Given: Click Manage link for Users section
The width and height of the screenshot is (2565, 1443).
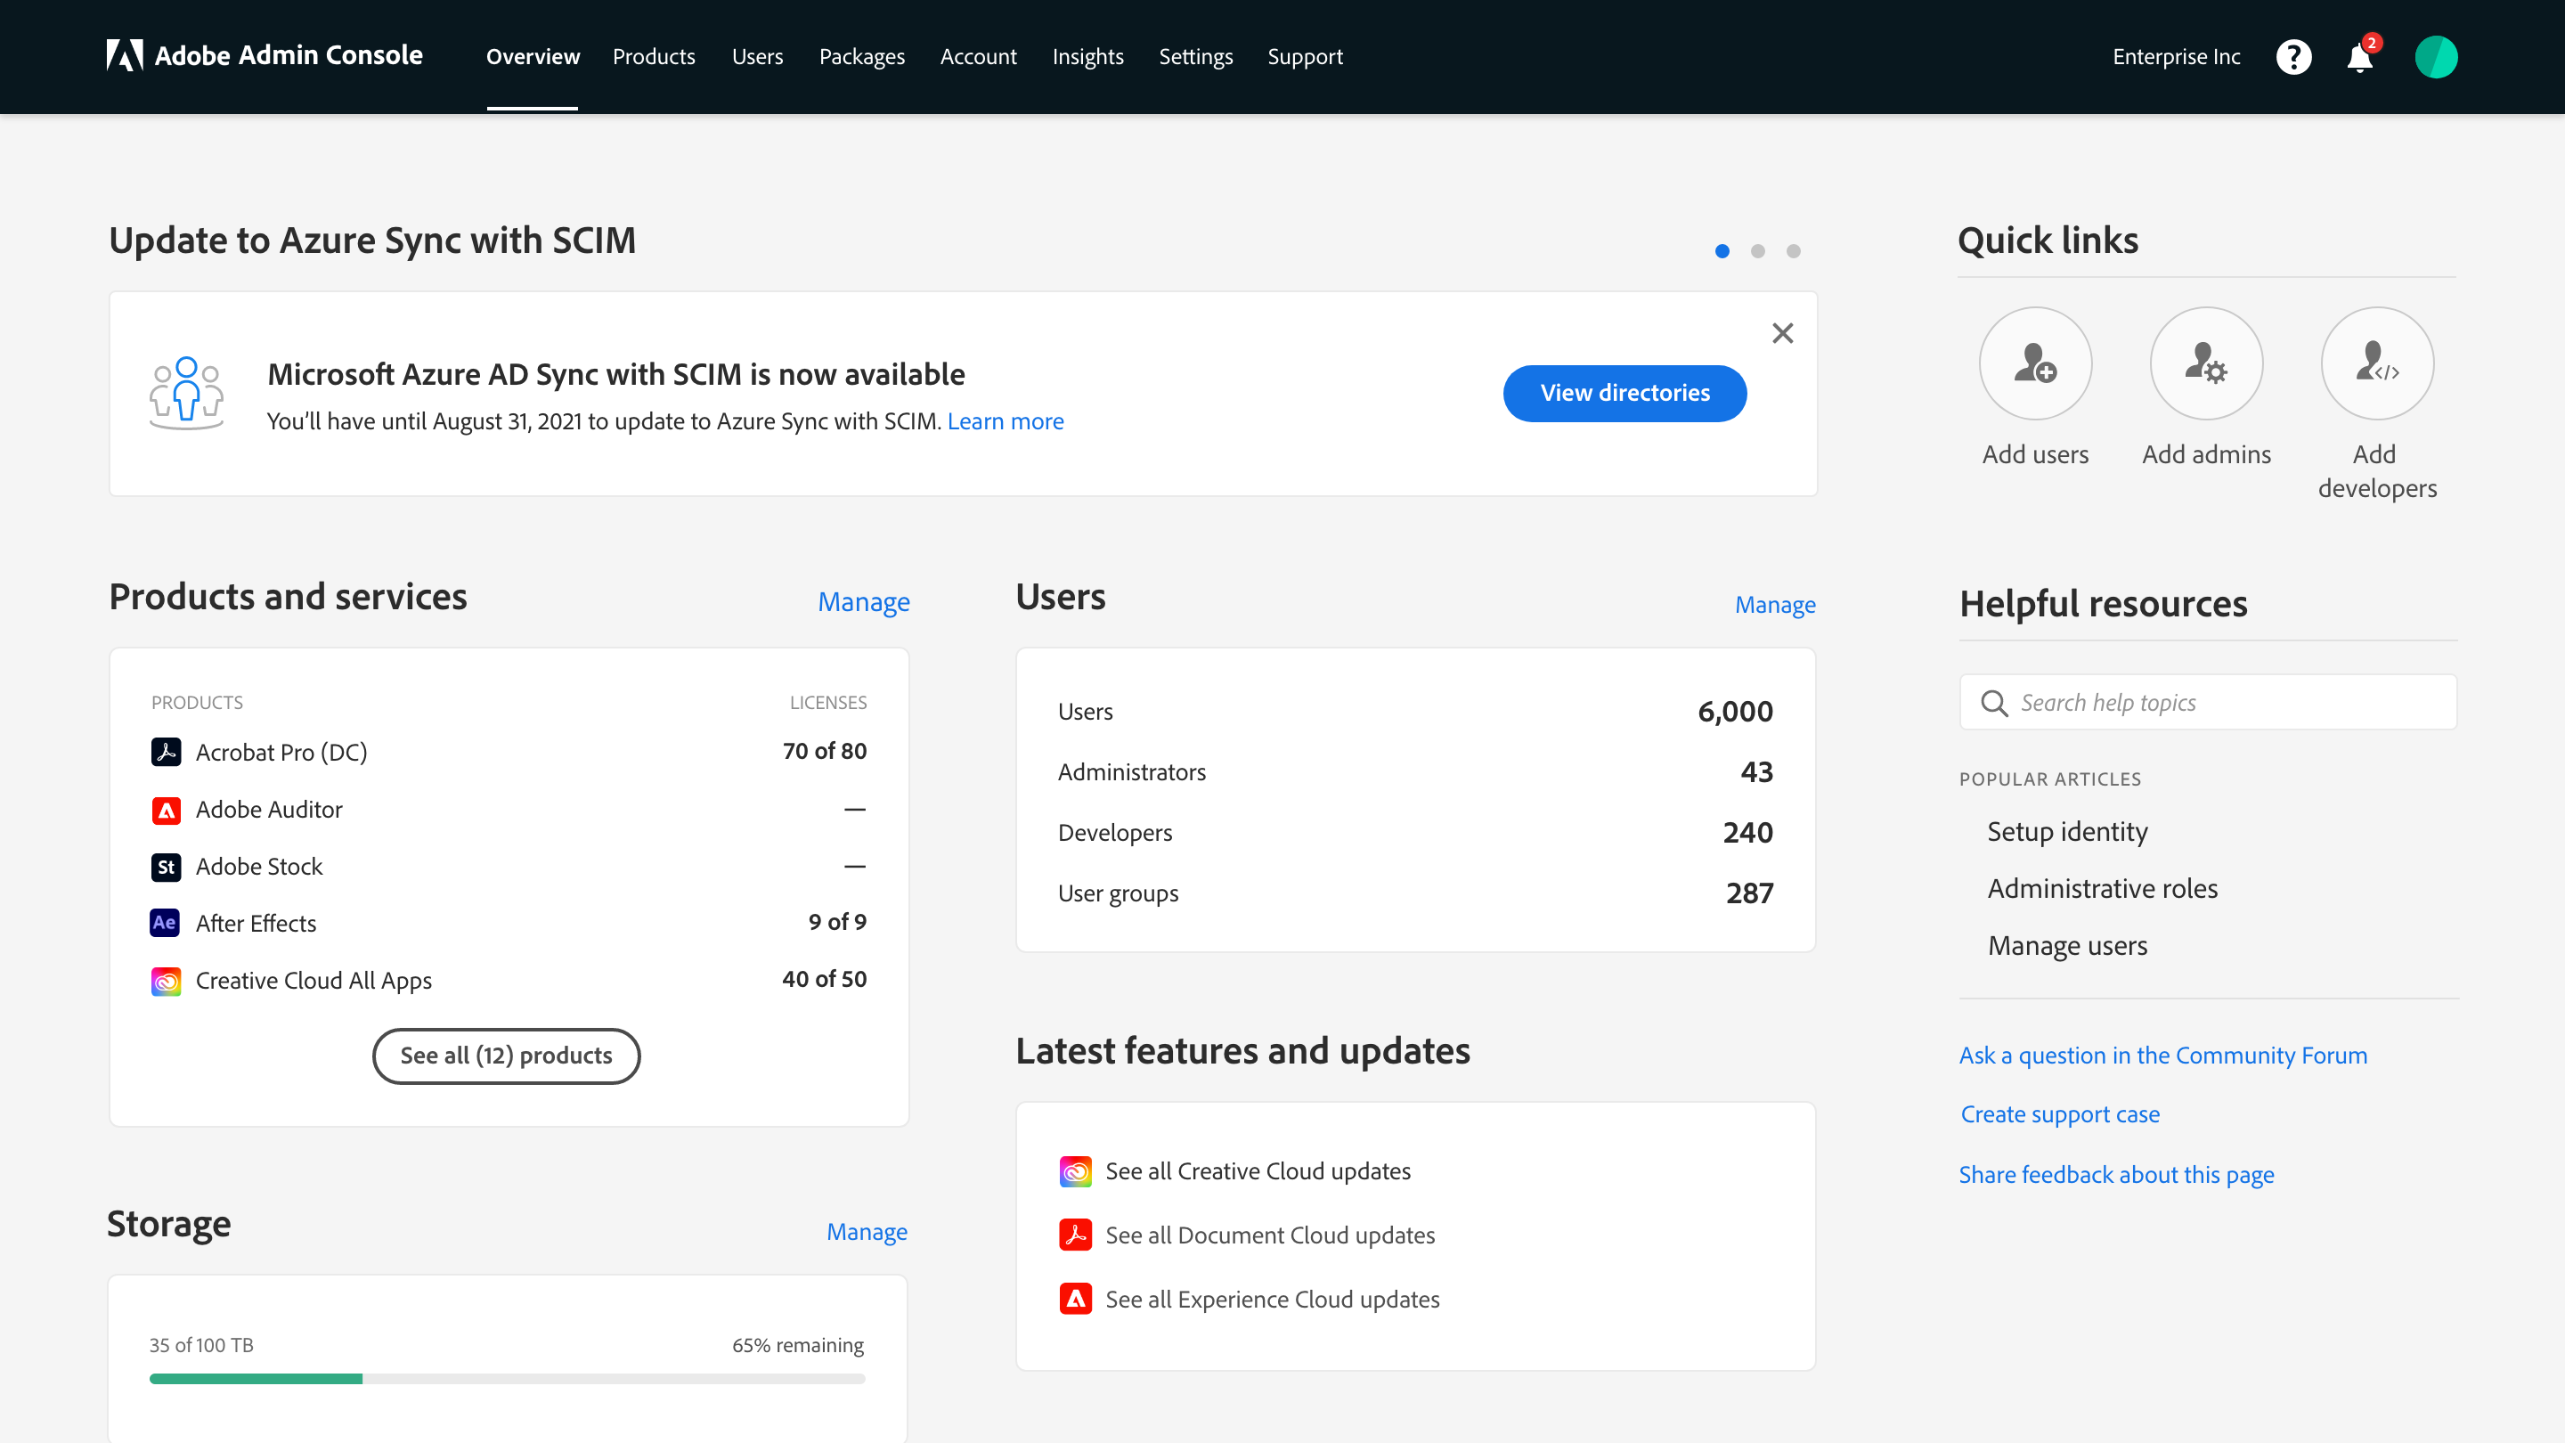Looking at the screenshot, I should coord(1774,605).
